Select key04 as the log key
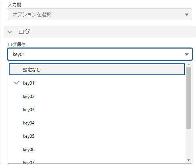 (97, 123)
